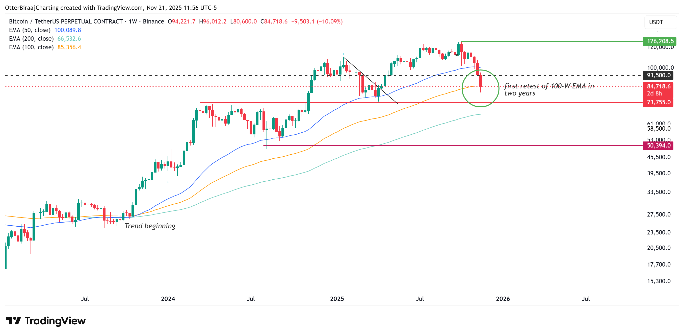Select the red 73,755.0 price label
This screenshot has width=684, height=336.
[x=658, y=103]
